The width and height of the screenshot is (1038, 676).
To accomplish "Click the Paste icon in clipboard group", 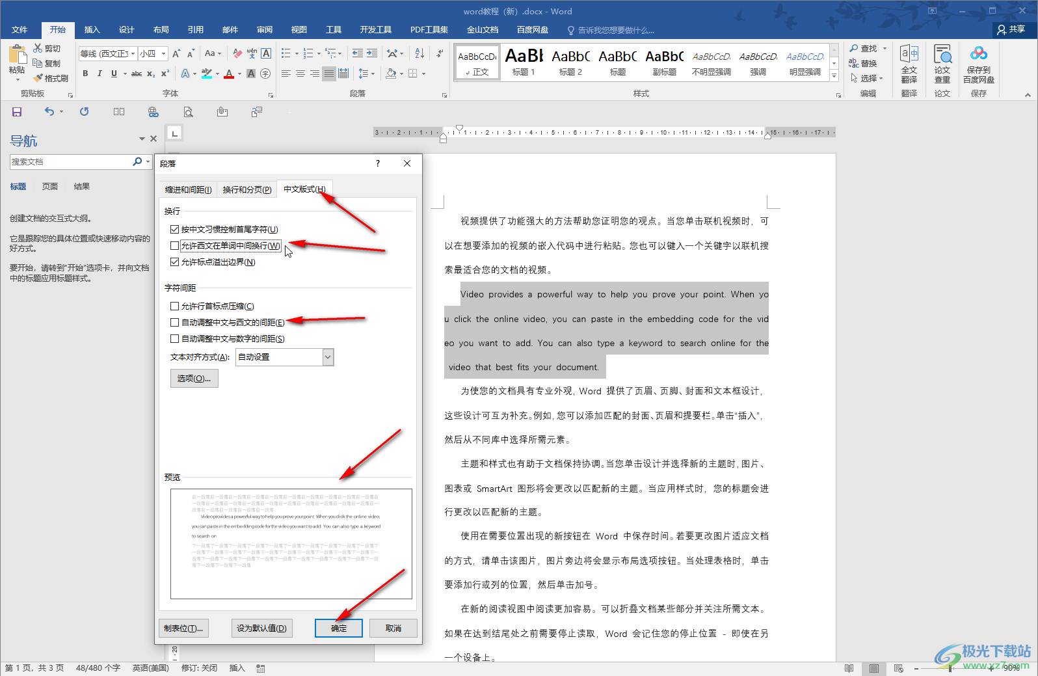I will point(17,55).
